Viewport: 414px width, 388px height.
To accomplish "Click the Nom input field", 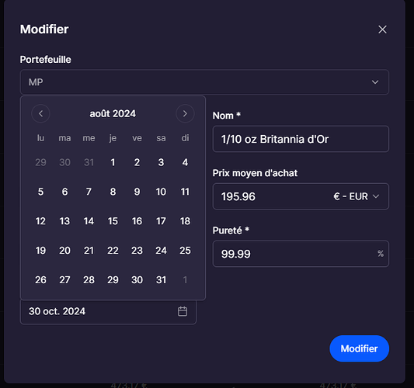I will (x=301, y=139).
